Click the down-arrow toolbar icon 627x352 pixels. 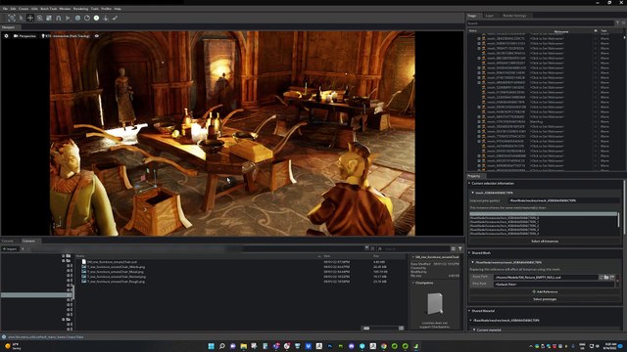pyautogui.click(x=106, y=18)
